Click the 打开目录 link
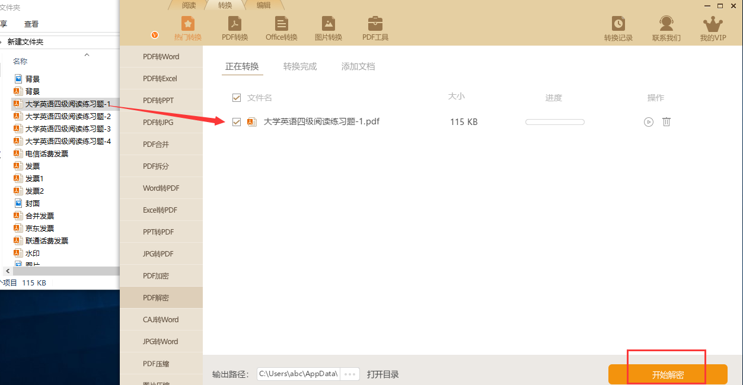Viewport: 743px width, 385px height. coord(382,374)
